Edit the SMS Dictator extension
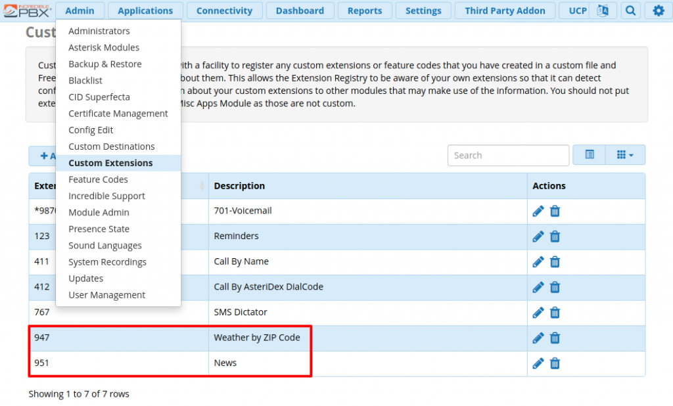The height and width of the screenshot is (406, 673). (x=538, y=313)
